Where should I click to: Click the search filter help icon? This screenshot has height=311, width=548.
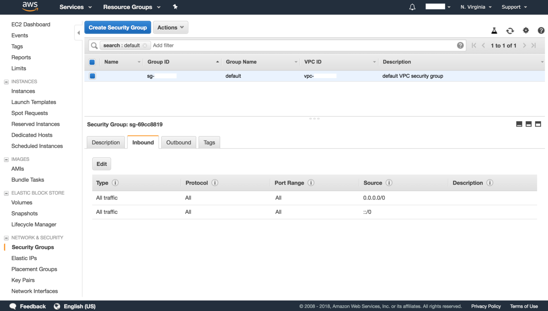(460, 45)
